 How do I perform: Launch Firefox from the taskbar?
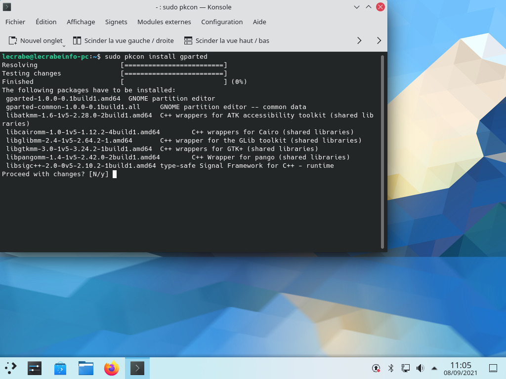pyautogui.click(x=112, y=368)
